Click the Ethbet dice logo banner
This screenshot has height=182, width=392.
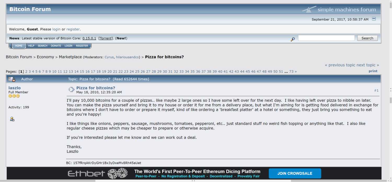(x=97, y=173)
